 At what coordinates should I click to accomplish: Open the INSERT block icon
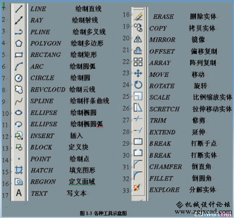(x=19, y=135)
